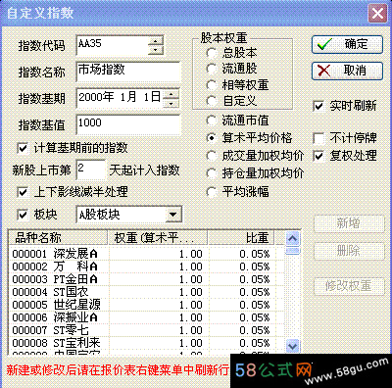Click the disabled 删除 button

pos(349,251)
